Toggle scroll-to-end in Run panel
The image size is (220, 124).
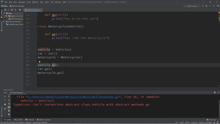pyautogui.click(x=9, y=107)
